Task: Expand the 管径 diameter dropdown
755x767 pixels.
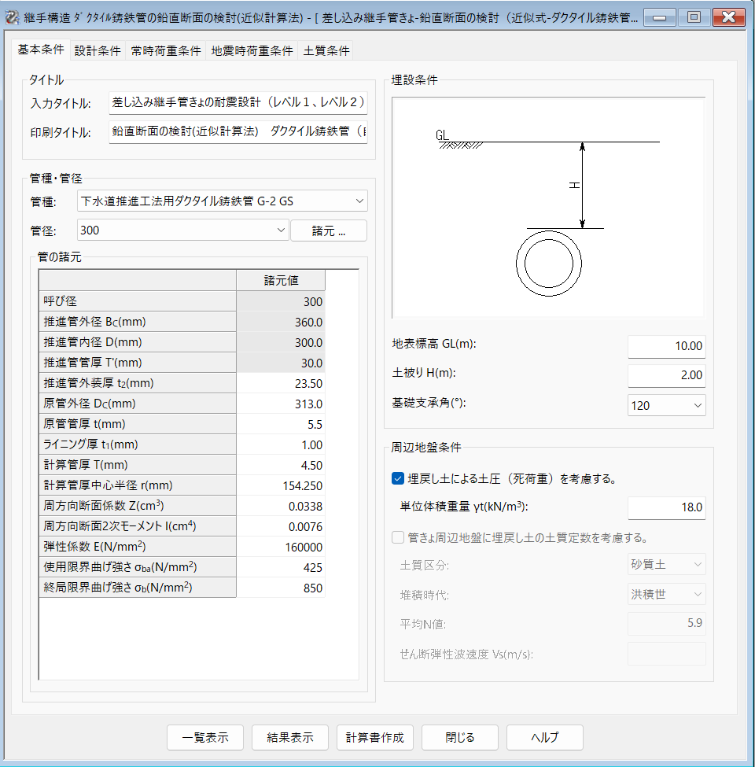Action: pos(183,230)
